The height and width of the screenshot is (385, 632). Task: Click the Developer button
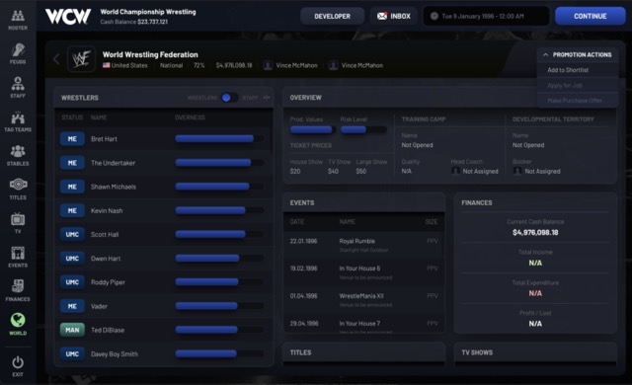[x=332, y=16]
